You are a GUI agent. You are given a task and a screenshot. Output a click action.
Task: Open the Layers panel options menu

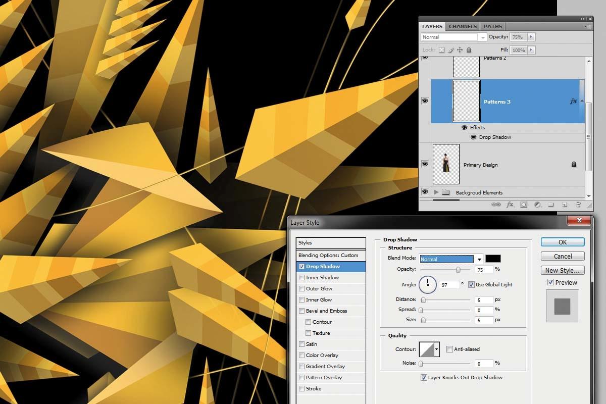pos(588,26)
